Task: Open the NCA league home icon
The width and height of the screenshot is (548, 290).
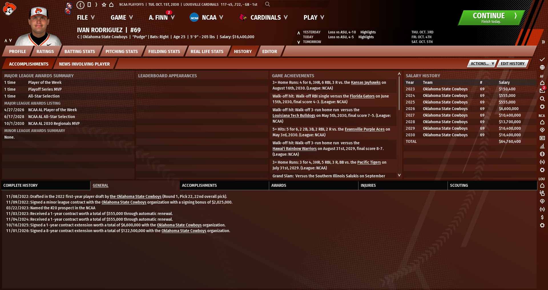Action: click(542, 122)
